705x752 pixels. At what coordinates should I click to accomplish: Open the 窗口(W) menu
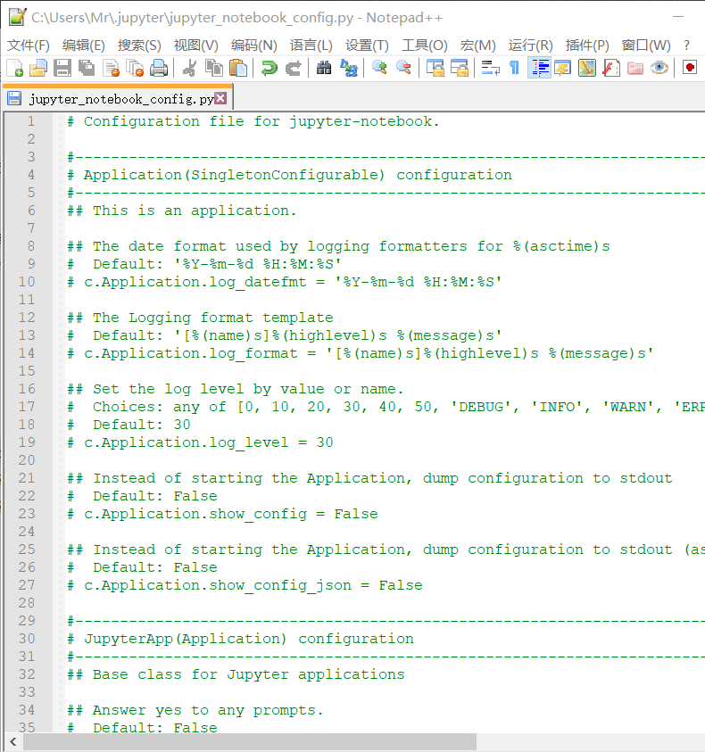(646, 45)
